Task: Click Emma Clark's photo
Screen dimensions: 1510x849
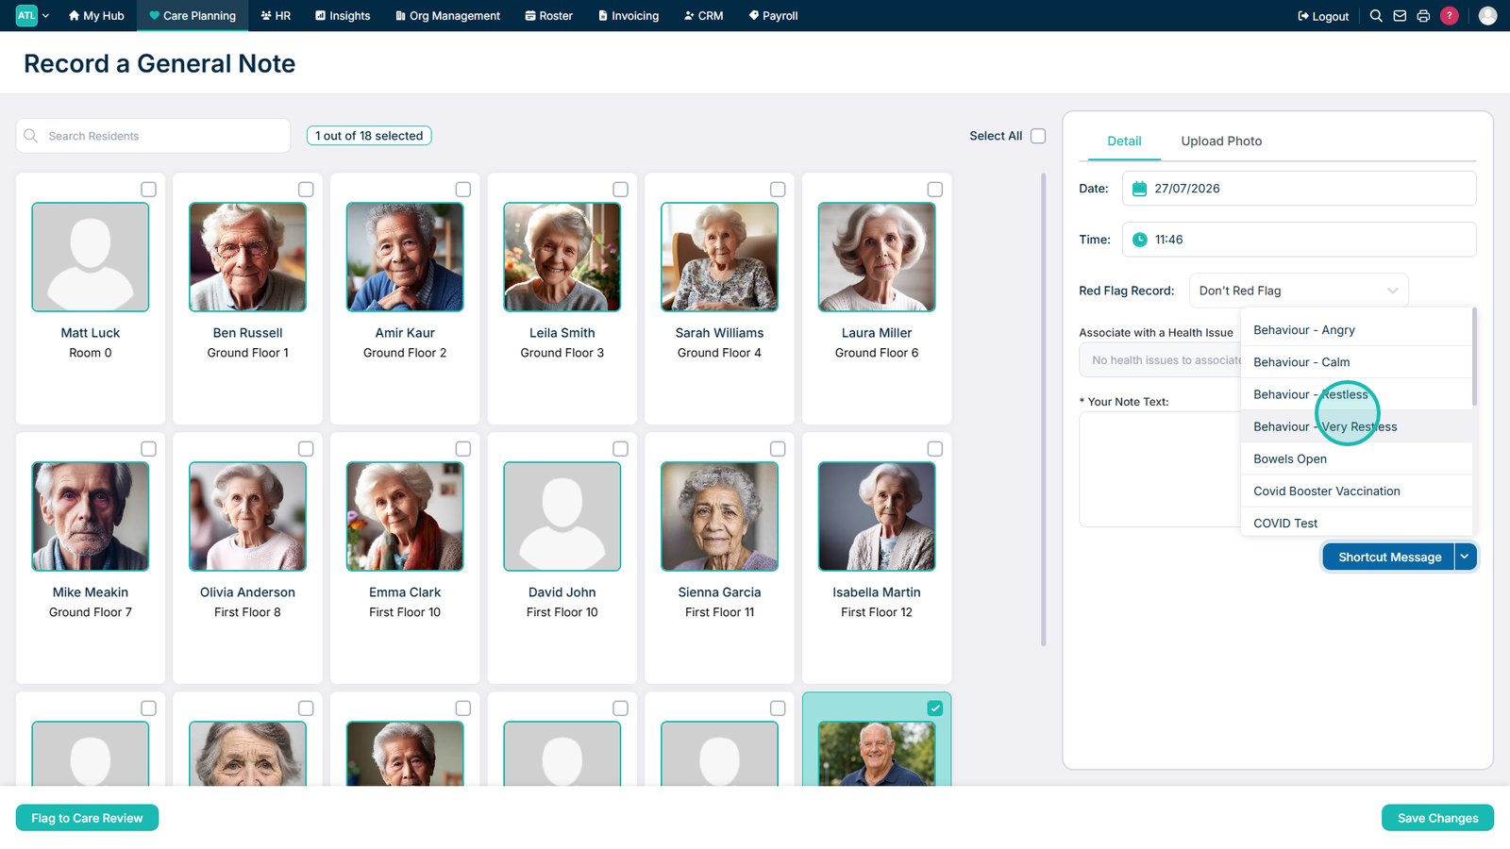Action: pos(405,516)
